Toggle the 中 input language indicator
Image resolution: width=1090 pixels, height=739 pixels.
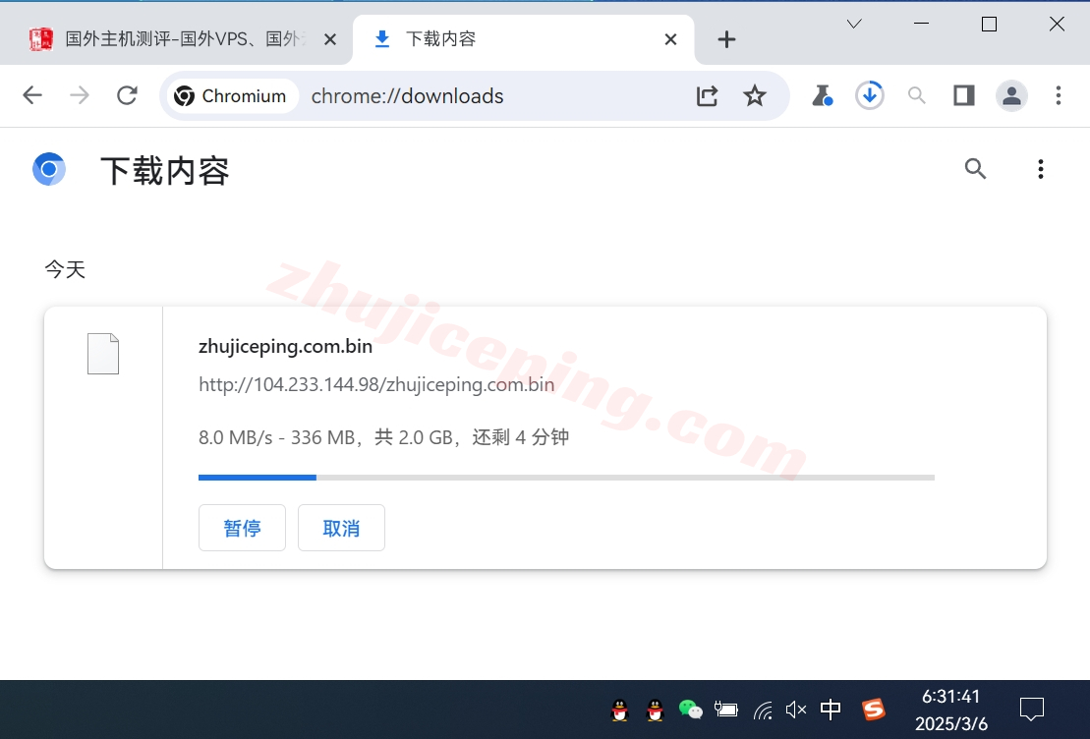pyautogui.click(x=831, y=710)
